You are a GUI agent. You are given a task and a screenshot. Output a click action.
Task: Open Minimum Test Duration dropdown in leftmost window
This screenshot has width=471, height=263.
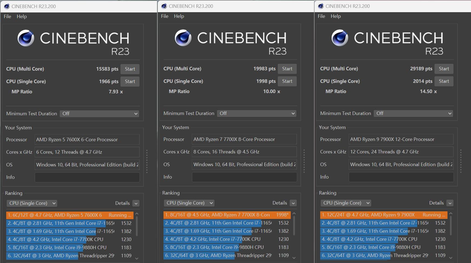pos(100,114)
